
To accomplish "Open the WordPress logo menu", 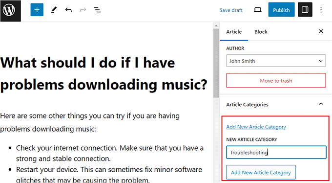I will point(10,11).
